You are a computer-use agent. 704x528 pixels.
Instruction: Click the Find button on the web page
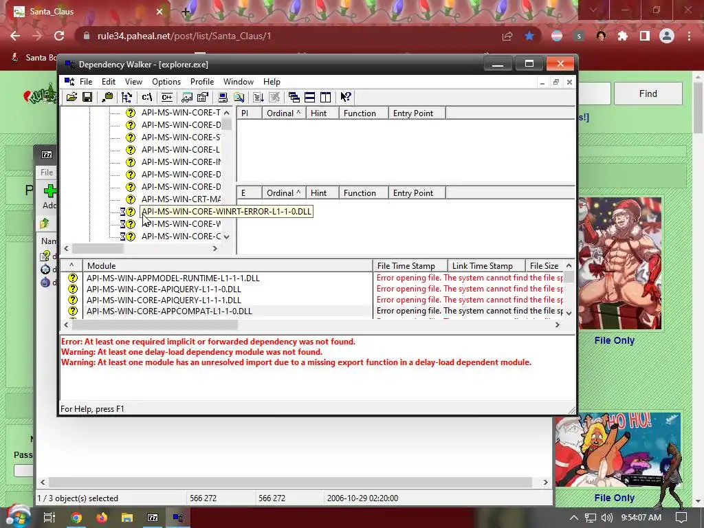[648, 93]
